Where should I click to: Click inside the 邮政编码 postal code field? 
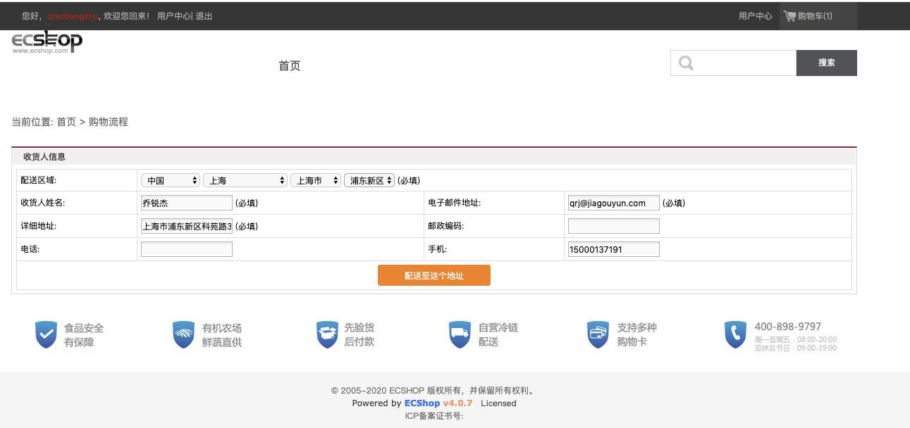point(613,225)
